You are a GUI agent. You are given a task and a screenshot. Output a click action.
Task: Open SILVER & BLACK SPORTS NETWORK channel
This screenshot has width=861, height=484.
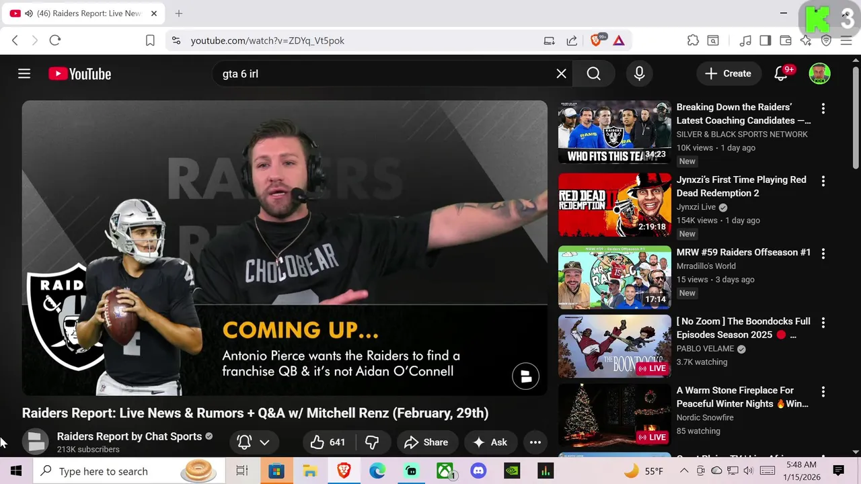[742, 134]
